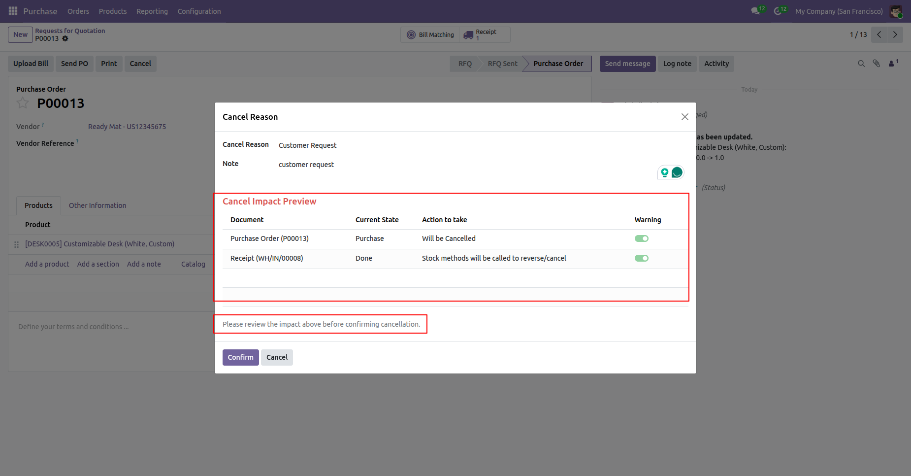The image size is (911, 476).
Task: Click the Log note button
Action: pyautogui.click(x=677, y=64)
